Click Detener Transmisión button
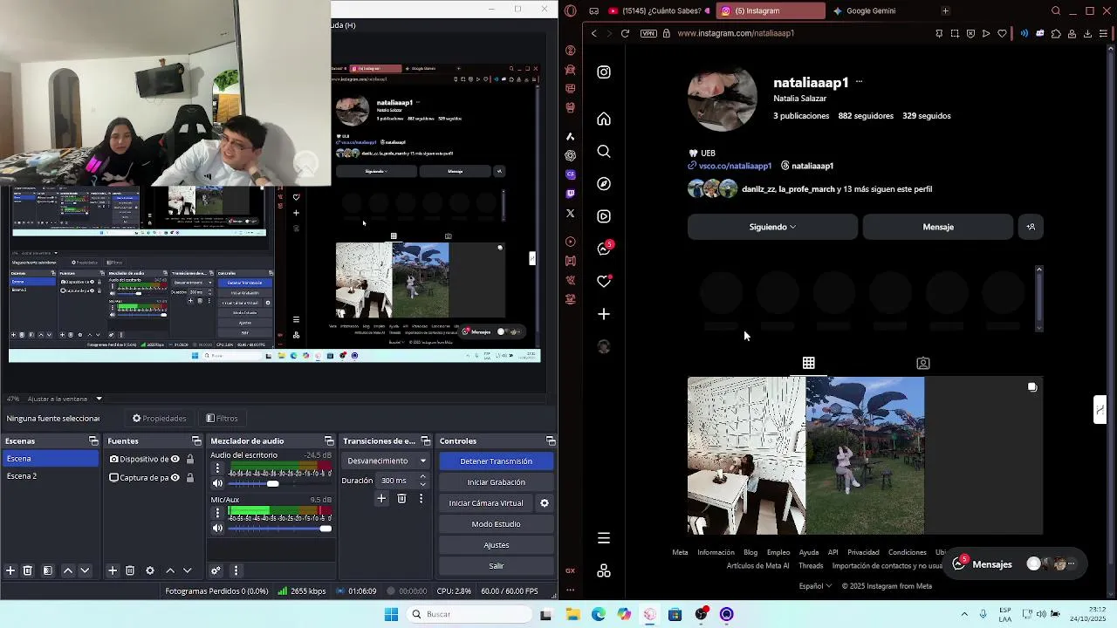Viewport: 1117px width, 628px height. [496, 461]
